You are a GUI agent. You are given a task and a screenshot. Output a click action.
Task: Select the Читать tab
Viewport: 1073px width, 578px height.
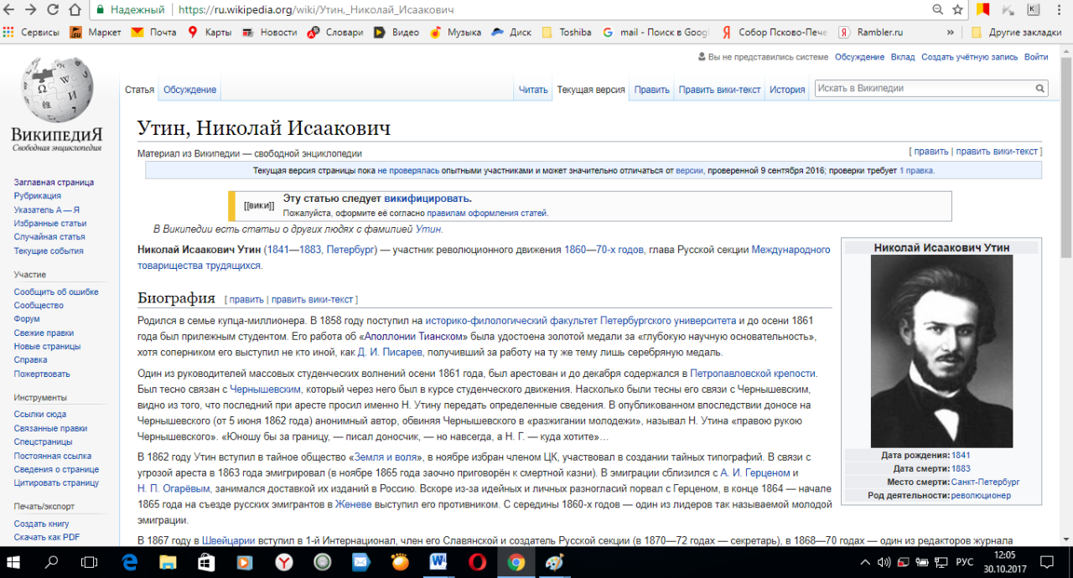(533, 90)
